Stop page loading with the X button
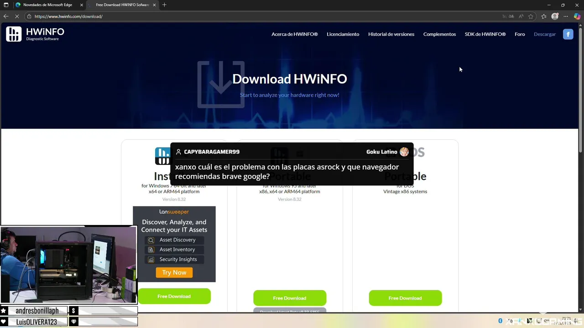The height and width of the screenshot is (328, 584). [x=17, y=16]
